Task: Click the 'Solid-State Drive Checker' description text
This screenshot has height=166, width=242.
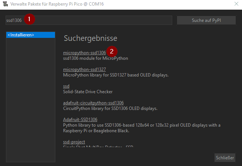Action: click(88, 92)
